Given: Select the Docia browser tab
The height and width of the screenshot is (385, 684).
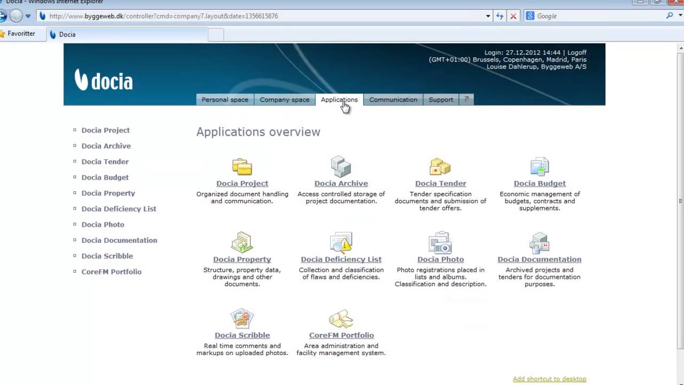Looking at the screenshot, I should 127,34.
